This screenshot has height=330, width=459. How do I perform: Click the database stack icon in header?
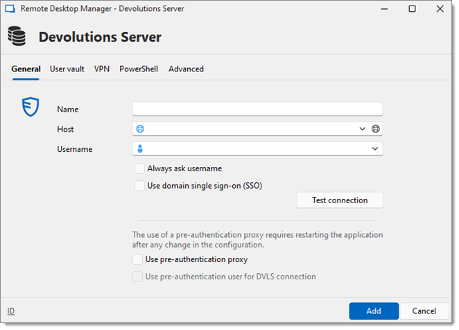coord(17,36)
